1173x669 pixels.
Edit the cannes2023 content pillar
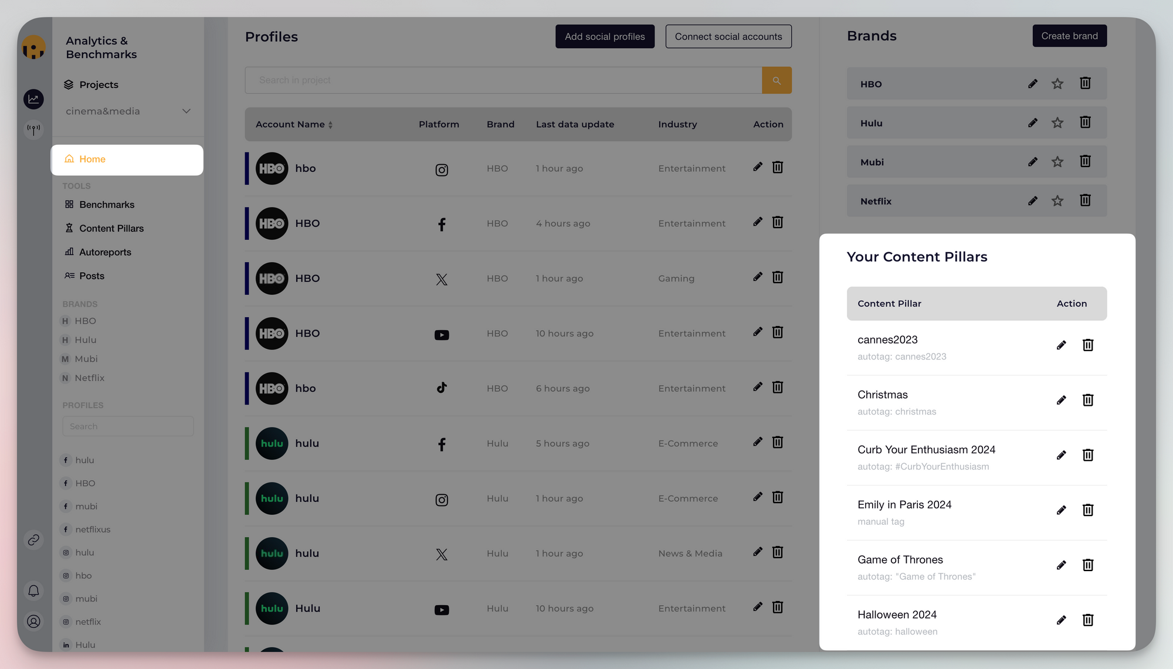click(x=1061, y=345)
